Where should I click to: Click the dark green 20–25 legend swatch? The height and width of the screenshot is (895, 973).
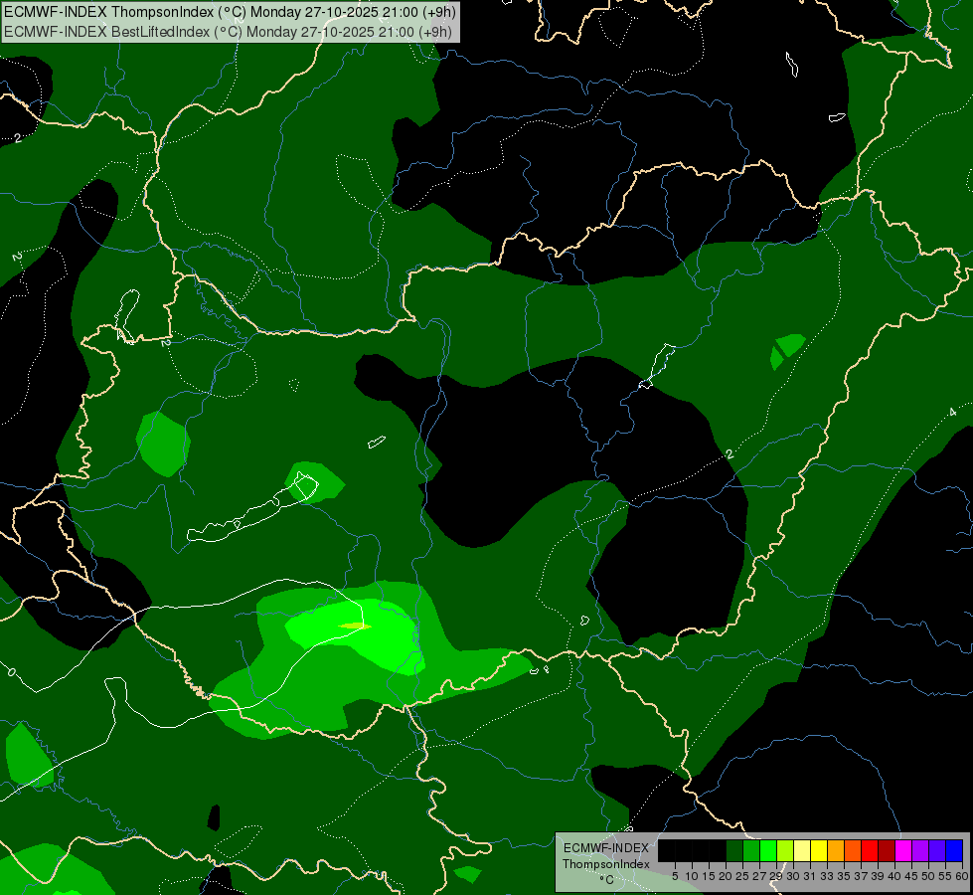[734, 850]
